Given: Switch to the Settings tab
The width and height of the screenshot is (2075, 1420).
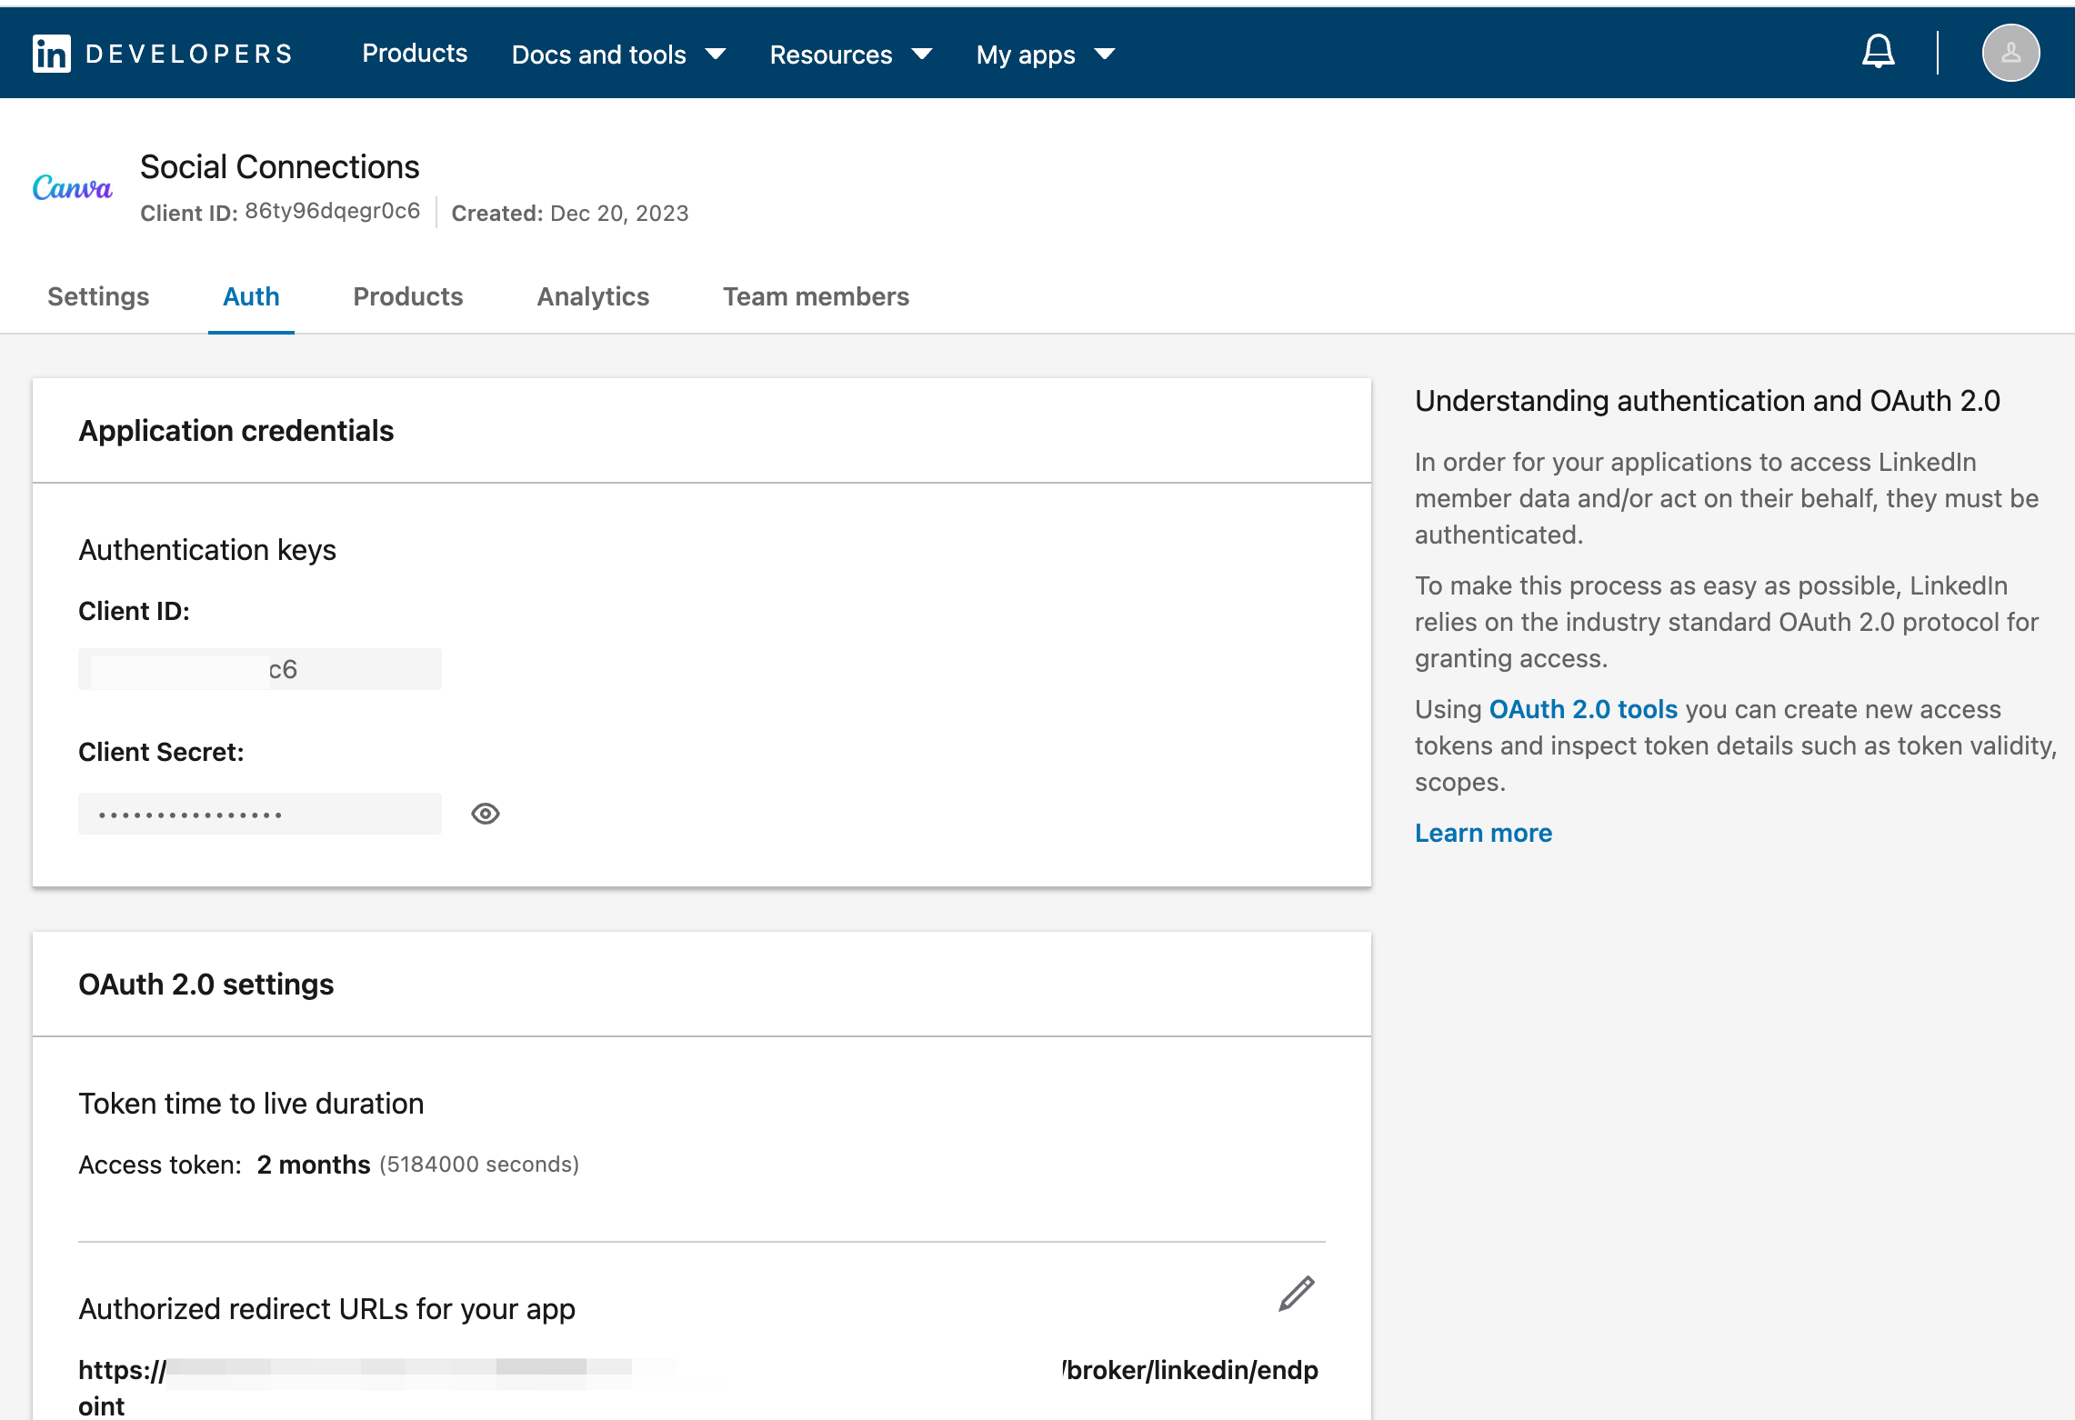Looking at the screenshot, I should point(98,296).
